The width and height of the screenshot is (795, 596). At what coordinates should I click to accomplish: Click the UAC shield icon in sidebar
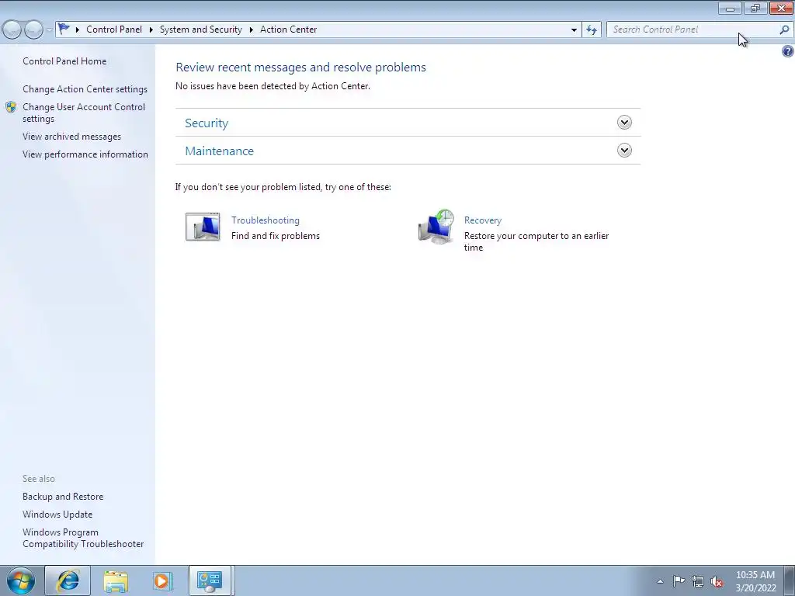pyautogui.click(x=11, y=107)
